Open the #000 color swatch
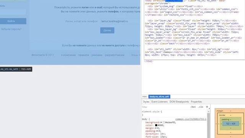Screen dimensions: 245x138 156,125
